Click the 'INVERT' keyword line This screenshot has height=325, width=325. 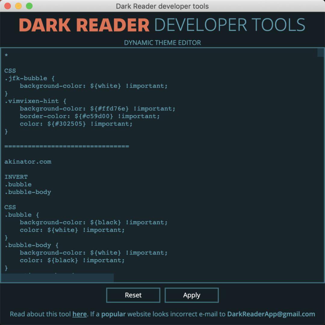pyautogui.click(x=16, y=177)
